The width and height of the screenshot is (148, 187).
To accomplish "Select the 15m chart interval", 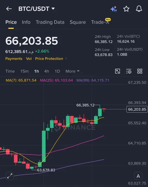I will click(24, 71).
